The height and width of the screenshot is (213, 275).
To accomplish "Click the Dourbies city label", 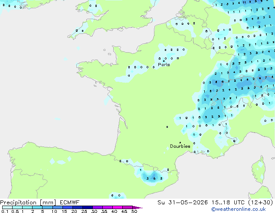I will (180, 146).
